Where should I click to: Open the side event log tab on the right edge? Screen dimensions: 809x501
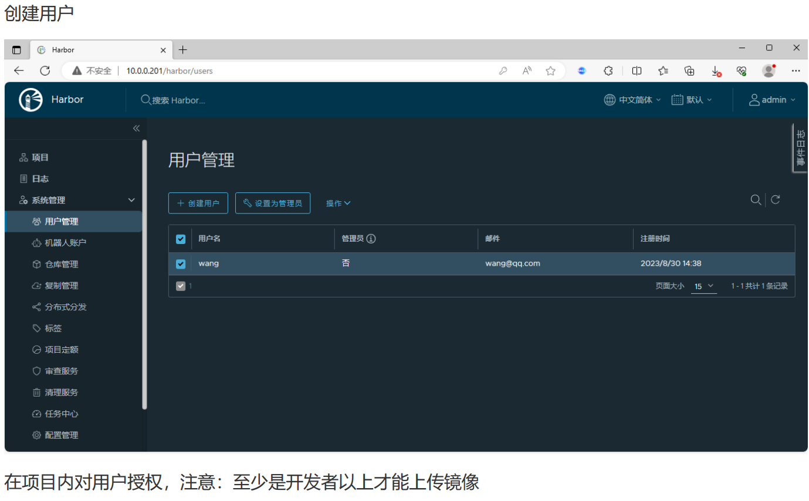coord(800,148)
